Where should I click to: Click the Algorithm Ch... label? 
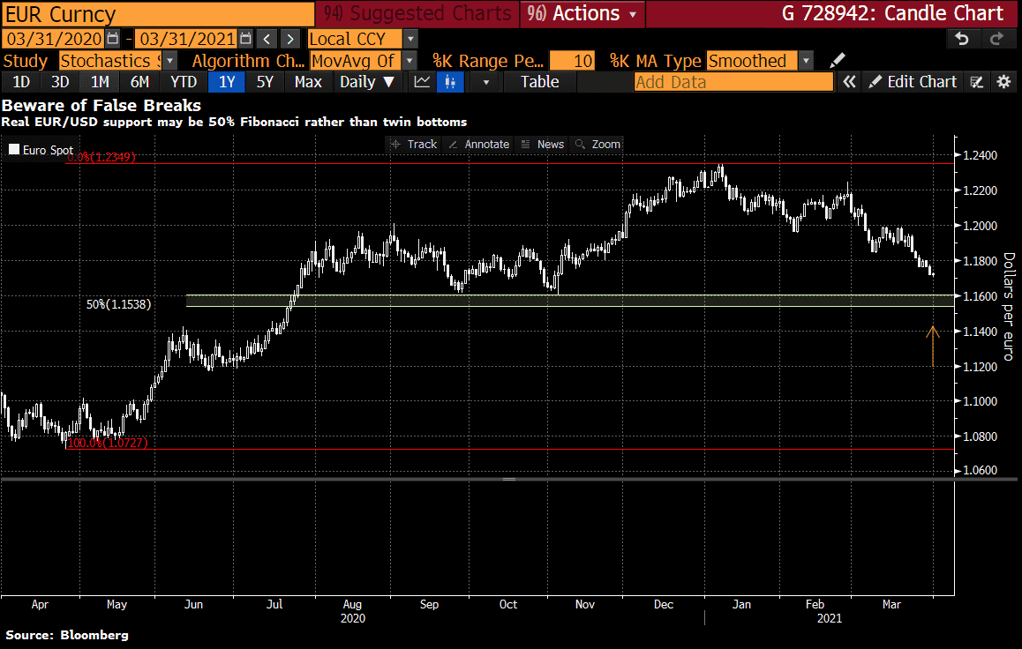[x=248, y=61]
